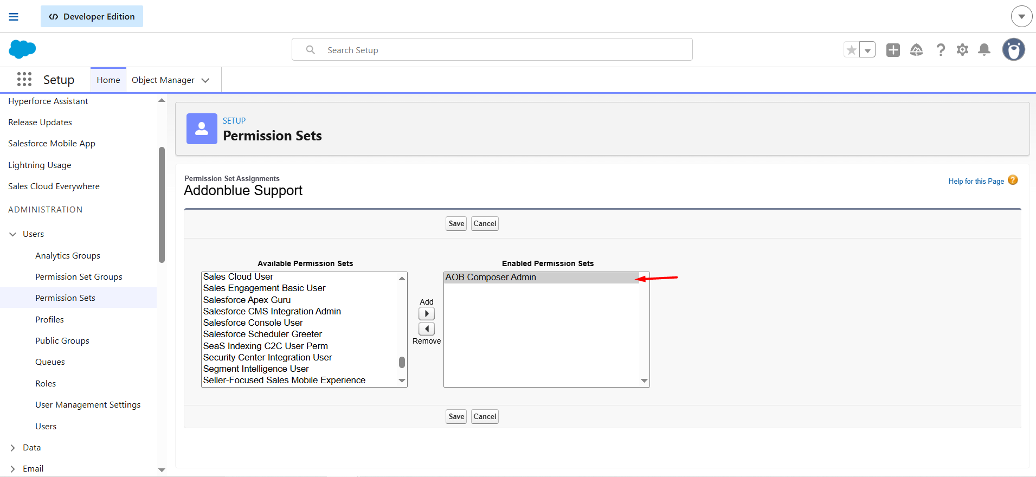
Task: Open Global Actions plus icon
Action: [x=893, y=50]
